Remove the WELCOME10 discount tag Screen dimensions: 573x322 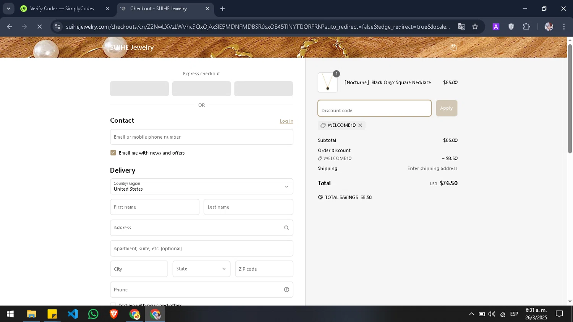360,125
